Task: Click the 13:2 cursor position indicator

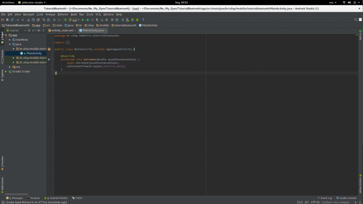Action: [x=300, y=202]
